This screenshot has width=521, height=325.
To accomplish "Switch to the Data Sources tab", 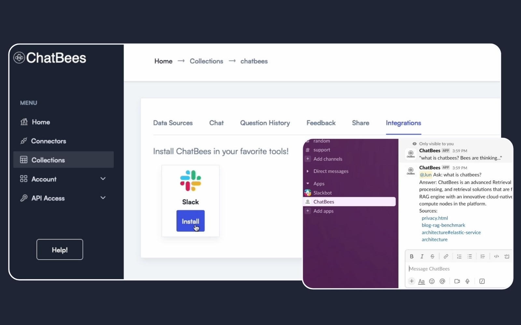I will pos(173,123).
